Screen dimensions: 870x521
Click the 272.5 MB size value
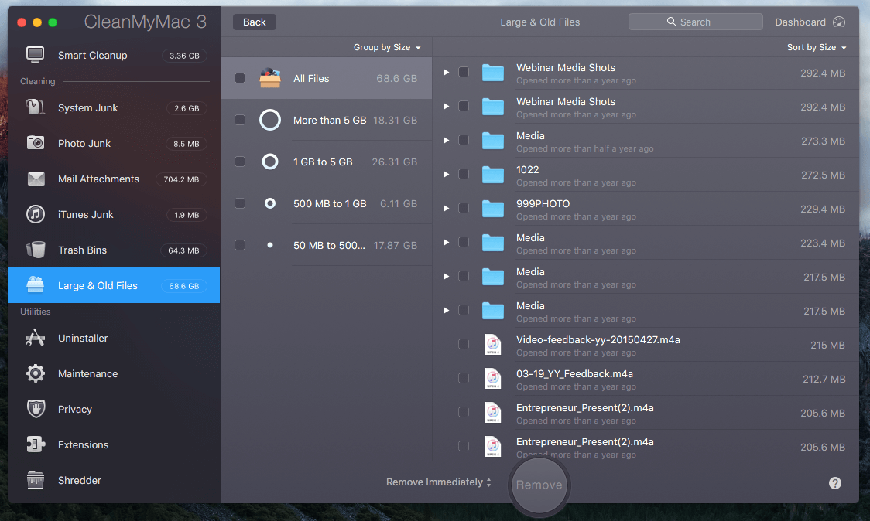click(823, 175)
